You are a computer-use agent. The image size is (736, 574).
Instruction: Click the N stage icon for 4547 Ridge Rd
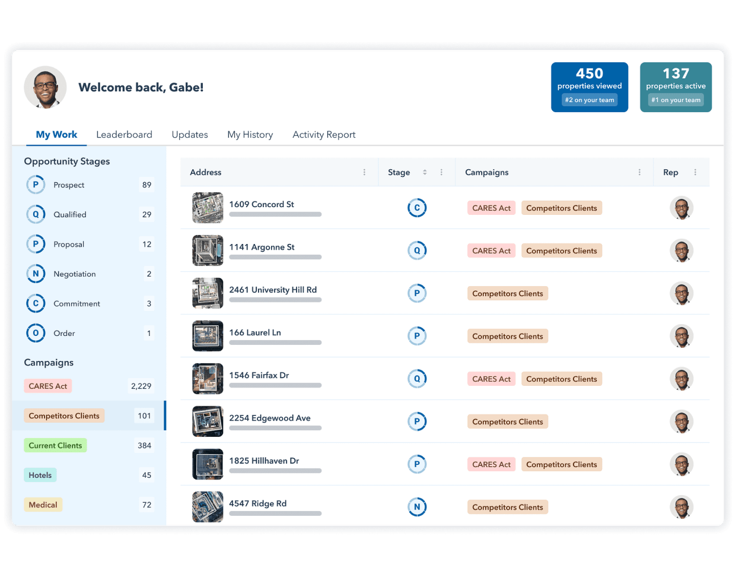pyautogui.click(x=417, y=507)
